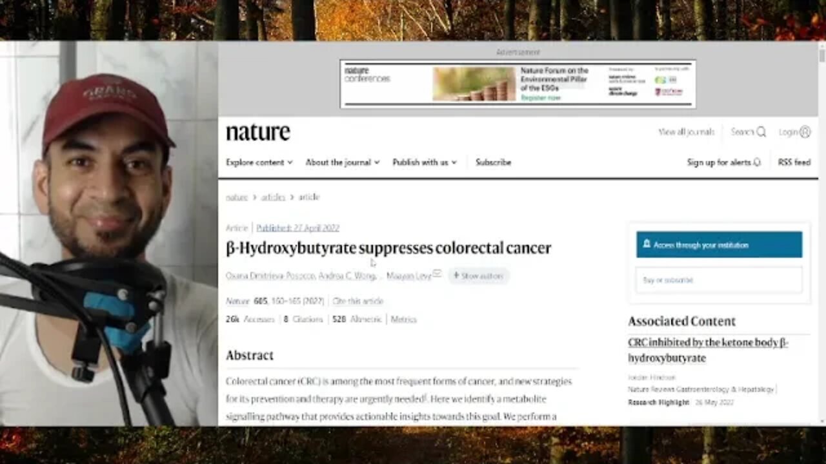826x464 pixels.
Task: Click the Published 27 April 2022 link
Action: (x=297, y=227)
